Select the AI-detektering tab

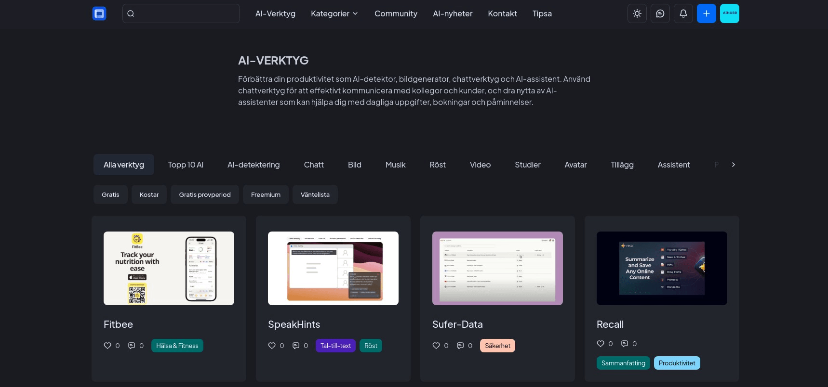click(254, 165)
